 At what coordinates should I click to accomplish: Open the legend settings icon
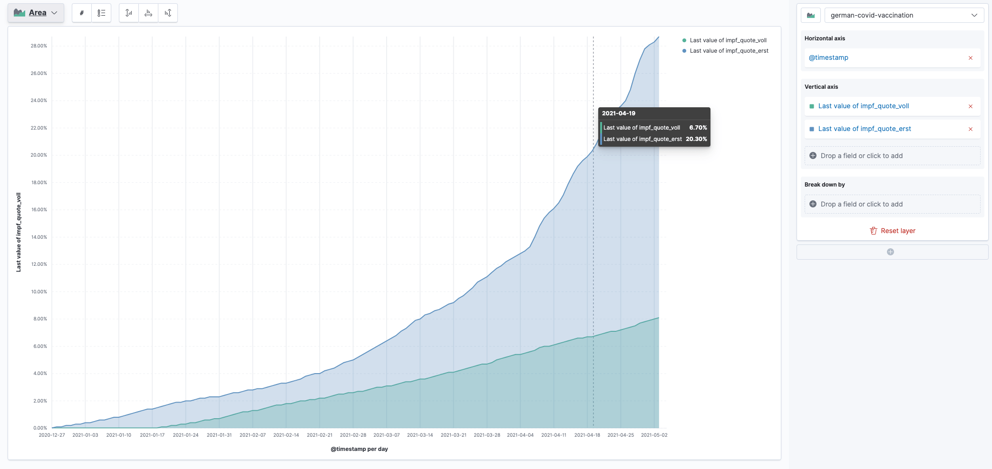tap(101, 13)
